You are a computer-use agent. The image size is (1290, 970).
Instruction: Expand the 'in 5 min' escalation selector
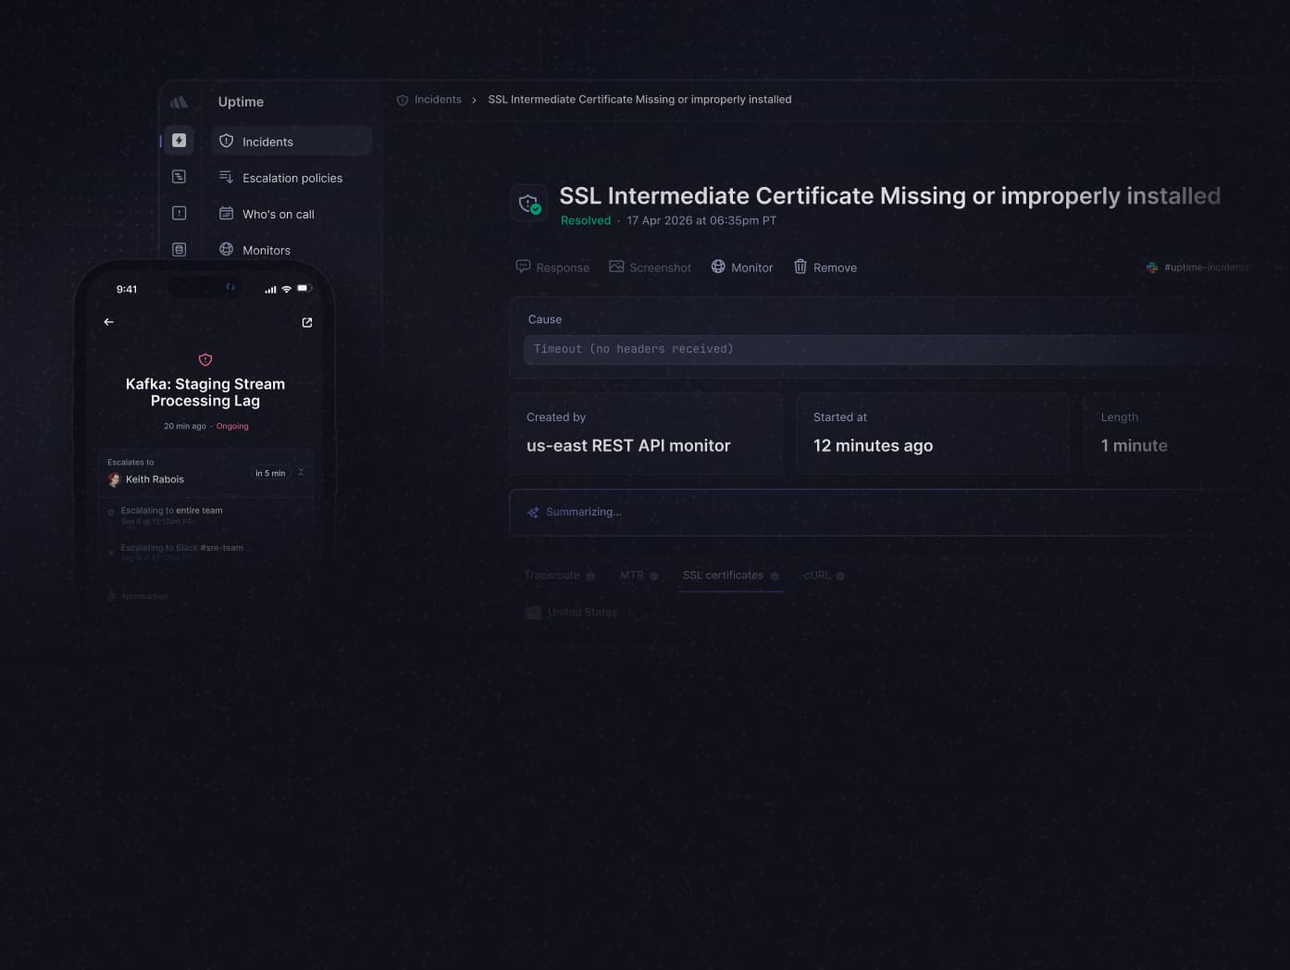pyautogui.click(x=279, y=473)
